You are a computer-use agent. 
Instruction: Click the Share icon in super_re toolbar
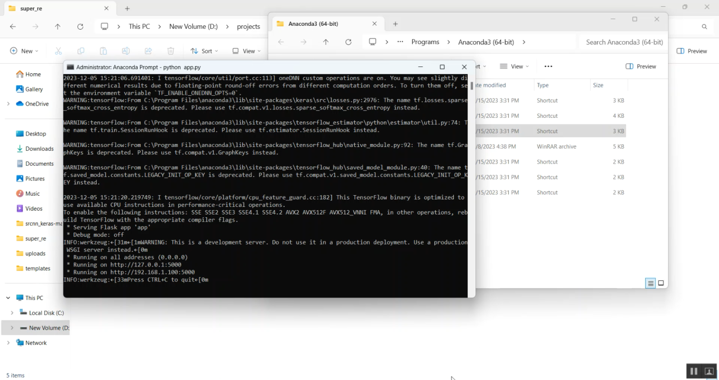click(x=148, y=51)
